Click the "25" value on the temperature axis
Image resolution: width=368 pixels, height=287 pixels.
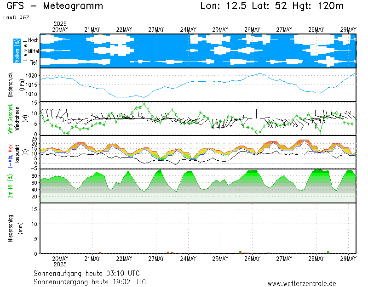coord(34,139)
